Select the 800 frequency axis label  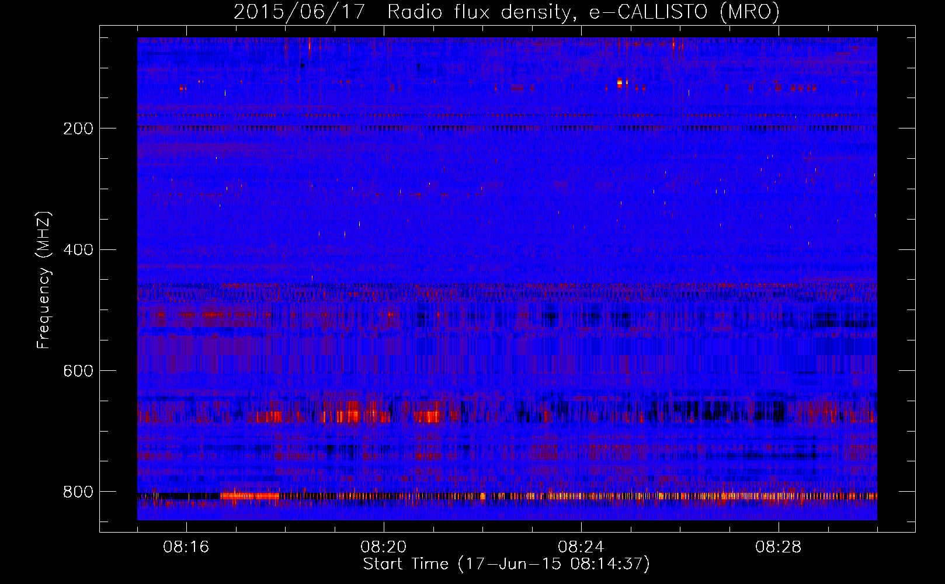coord(78,492)
